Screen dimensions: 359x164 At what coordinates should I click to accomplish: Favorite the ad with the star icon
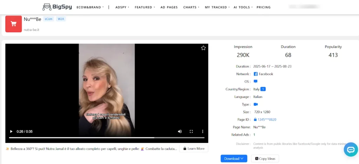click(203, 48)
